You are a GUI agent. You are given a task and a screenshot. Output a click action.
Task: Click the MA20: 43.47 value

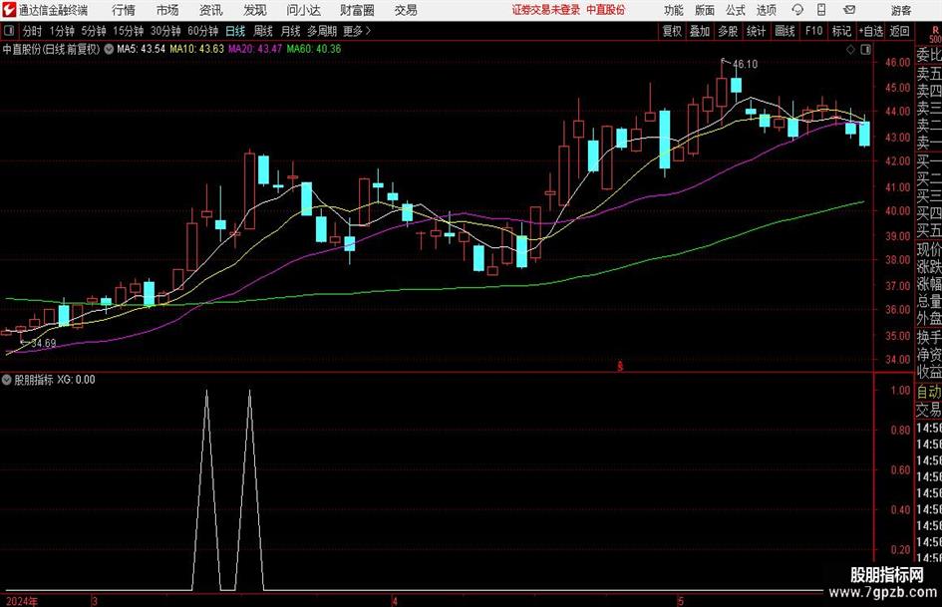click(x=255, y=49)
